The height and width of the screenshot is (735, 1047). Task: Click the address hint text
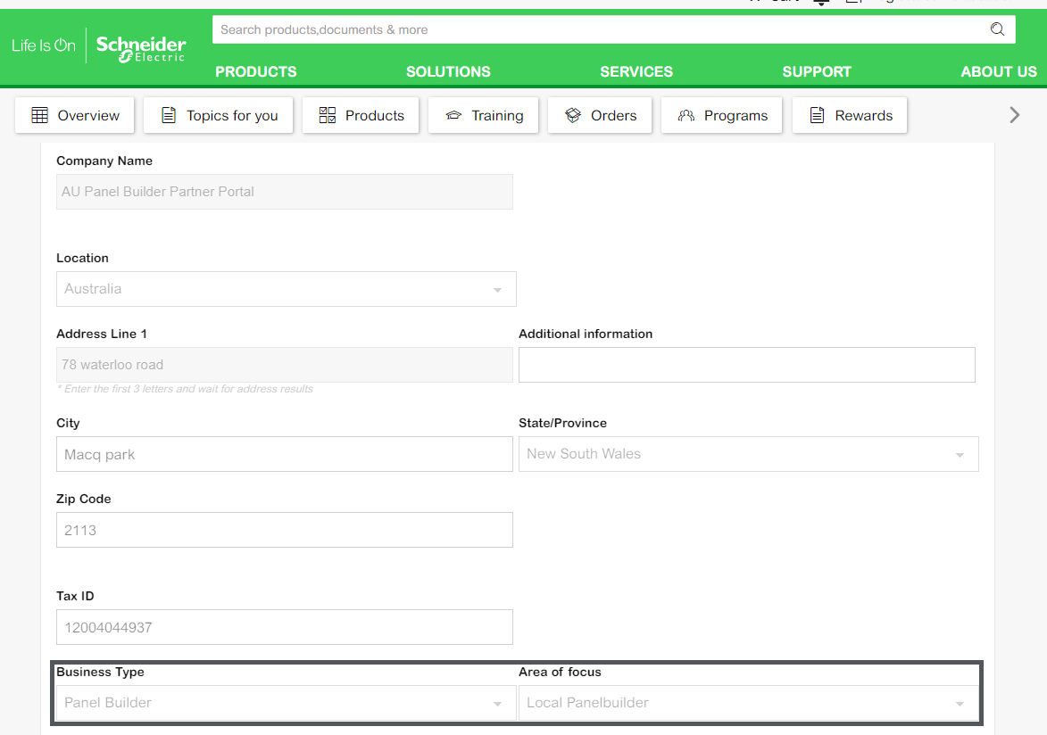pos(185,389)
